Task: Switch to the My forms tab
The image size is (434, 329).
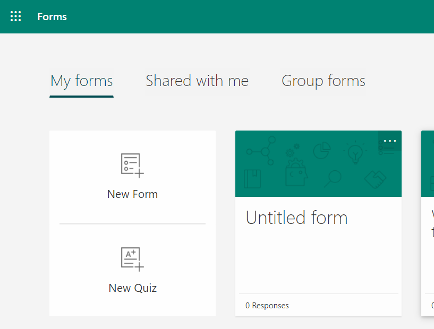Action: [81, 81]
